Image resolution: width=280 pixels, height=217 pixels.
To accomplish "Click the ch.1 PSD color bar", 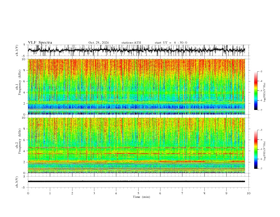I will tap(256, 91).
